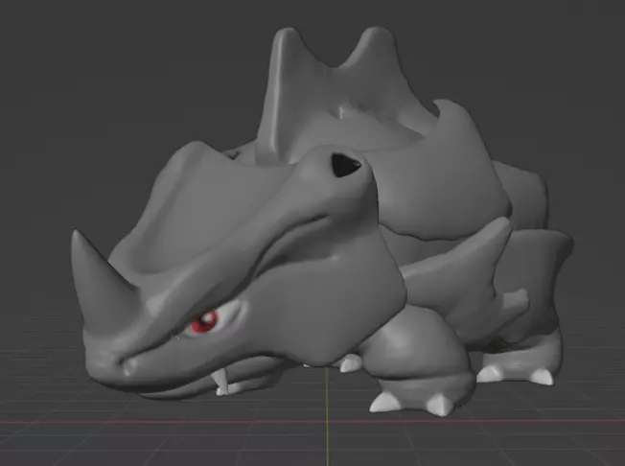The image size is (625, 466).
Task: Select the model's red eye
Action: pyautogui.click(x=203, y=321)
